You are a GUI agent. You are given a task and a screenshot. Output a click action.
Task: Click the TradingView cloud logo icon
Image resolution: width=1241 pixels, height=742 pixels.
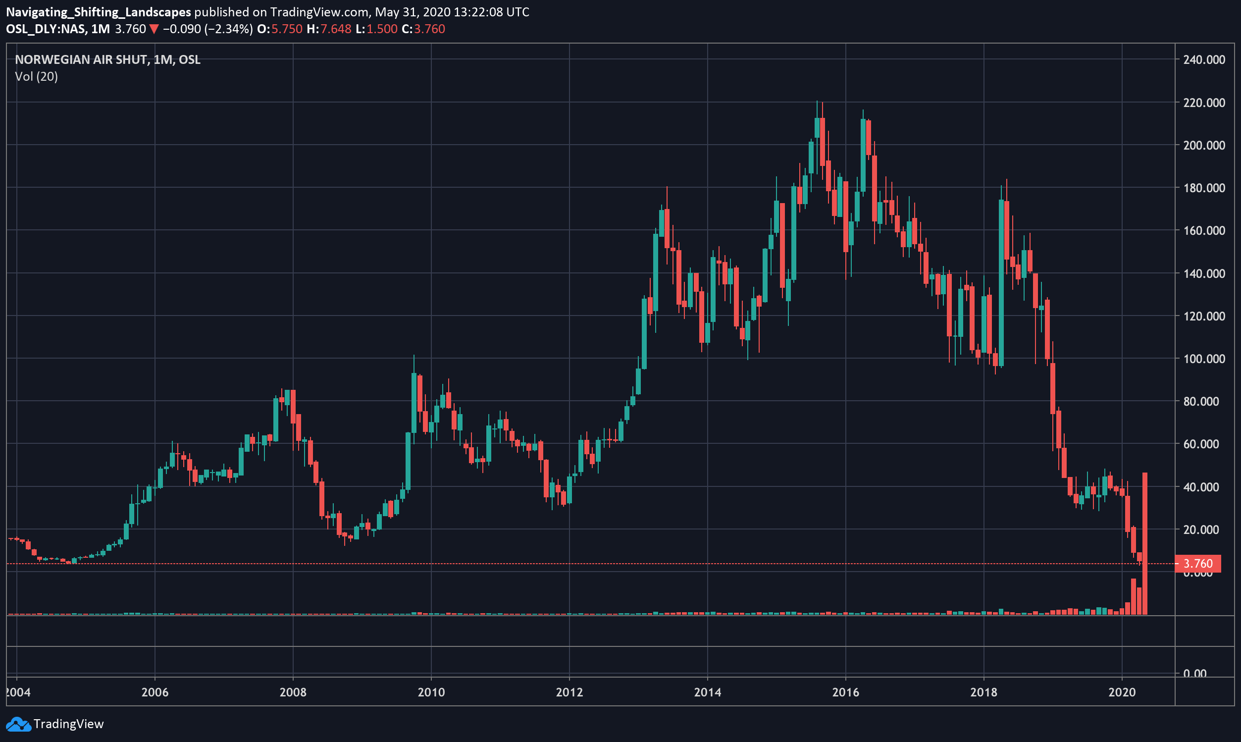click(18, 724)
